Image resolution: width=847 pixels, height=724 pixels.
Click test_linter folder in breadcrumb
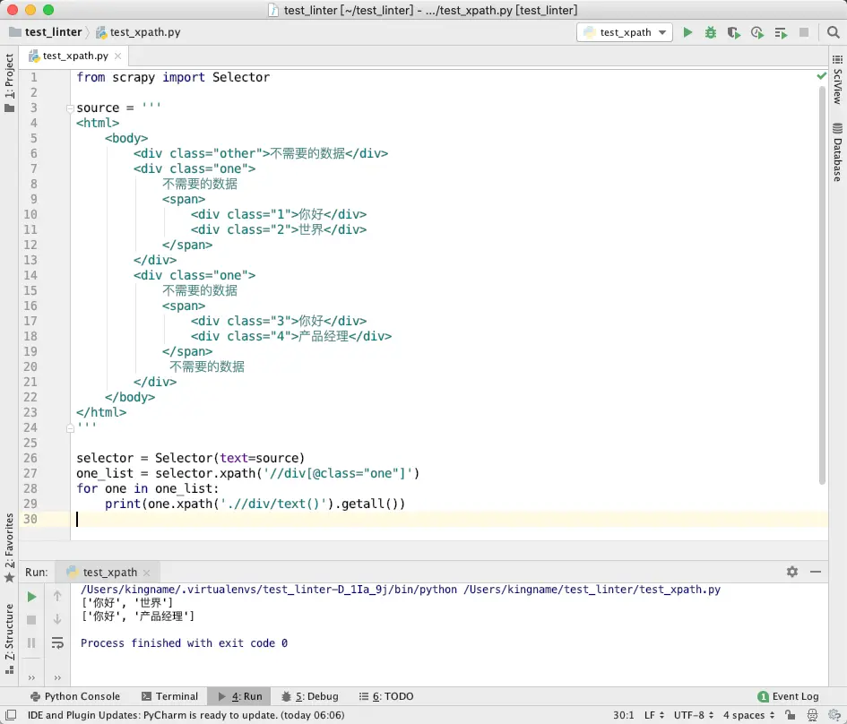(x=46, y=32)
